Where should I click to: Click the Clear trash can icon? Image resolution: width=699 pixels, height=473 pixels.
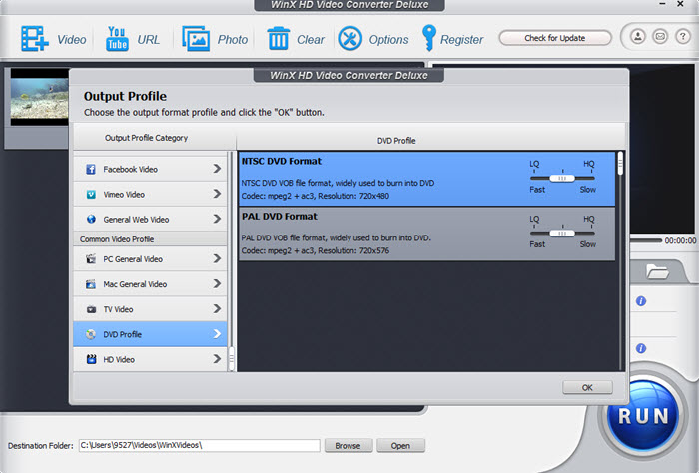pyautogui.click(x=278, y=38)
